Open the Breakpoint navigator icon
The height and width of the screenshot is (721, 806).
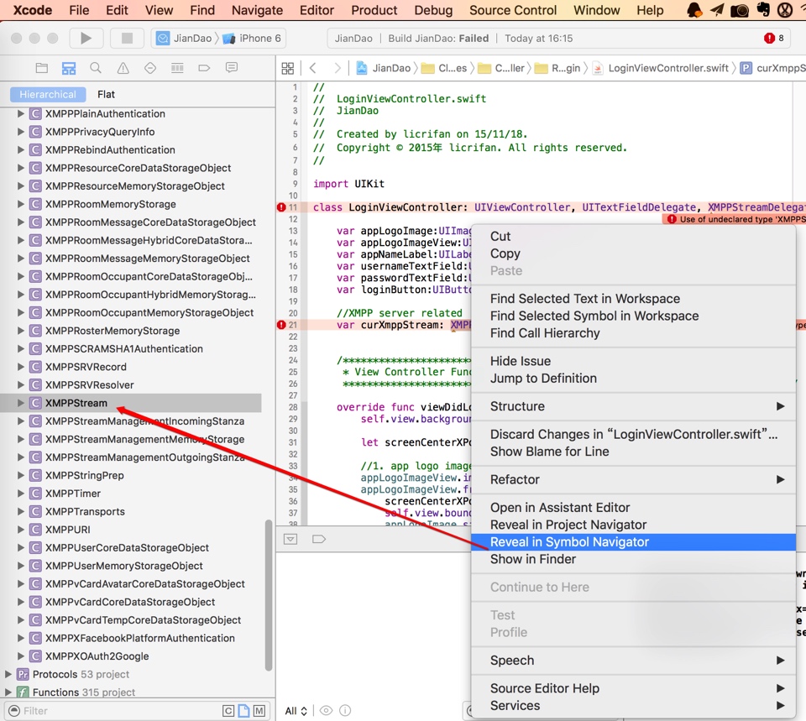point(204,68)
